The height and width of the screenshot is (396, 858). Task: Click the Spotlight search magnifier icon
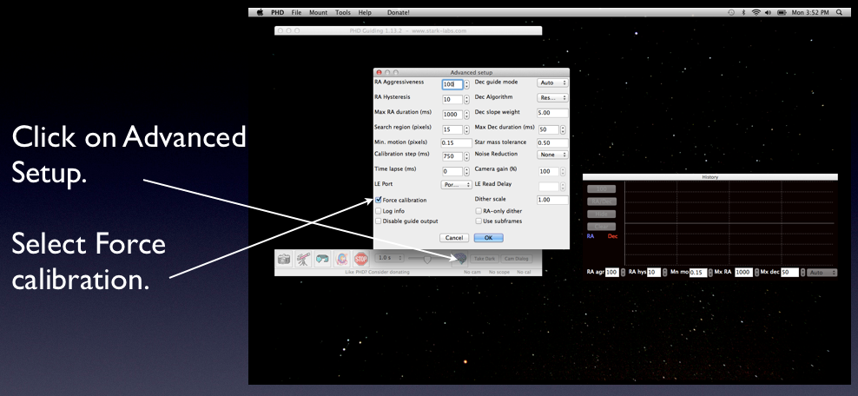[x=838, y=12]
